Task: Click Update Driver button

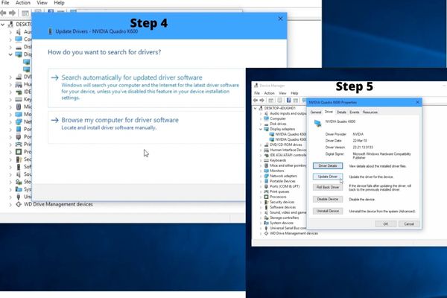Action: pyautogui.click(x=328, y=177)
